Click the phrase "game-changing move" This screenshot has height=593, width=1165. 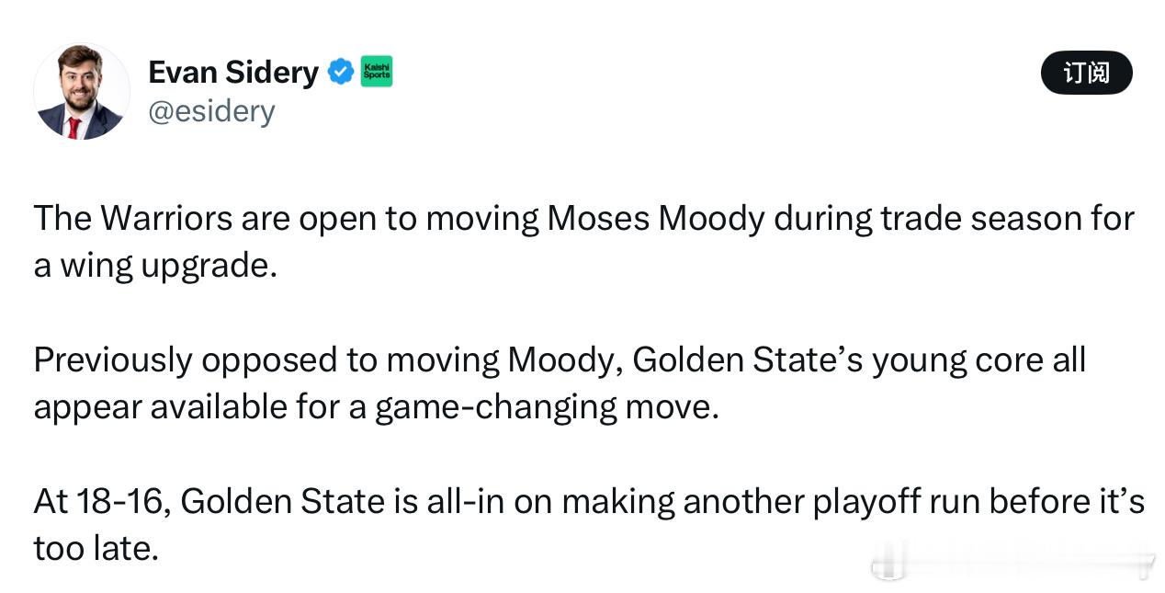546,406
